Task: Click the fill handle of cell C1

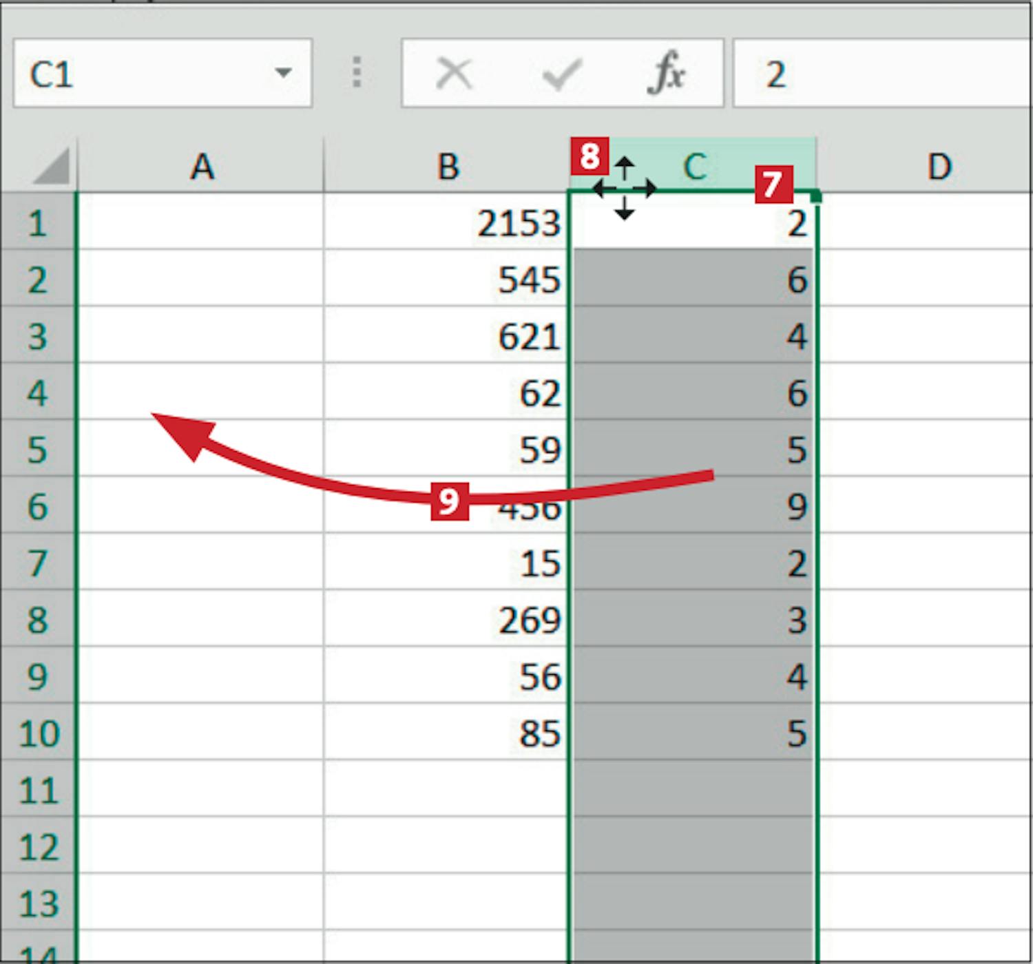Action: 817,198
